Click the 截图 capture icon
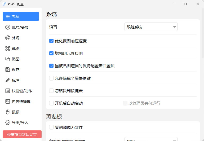 [x=8, y=49]
